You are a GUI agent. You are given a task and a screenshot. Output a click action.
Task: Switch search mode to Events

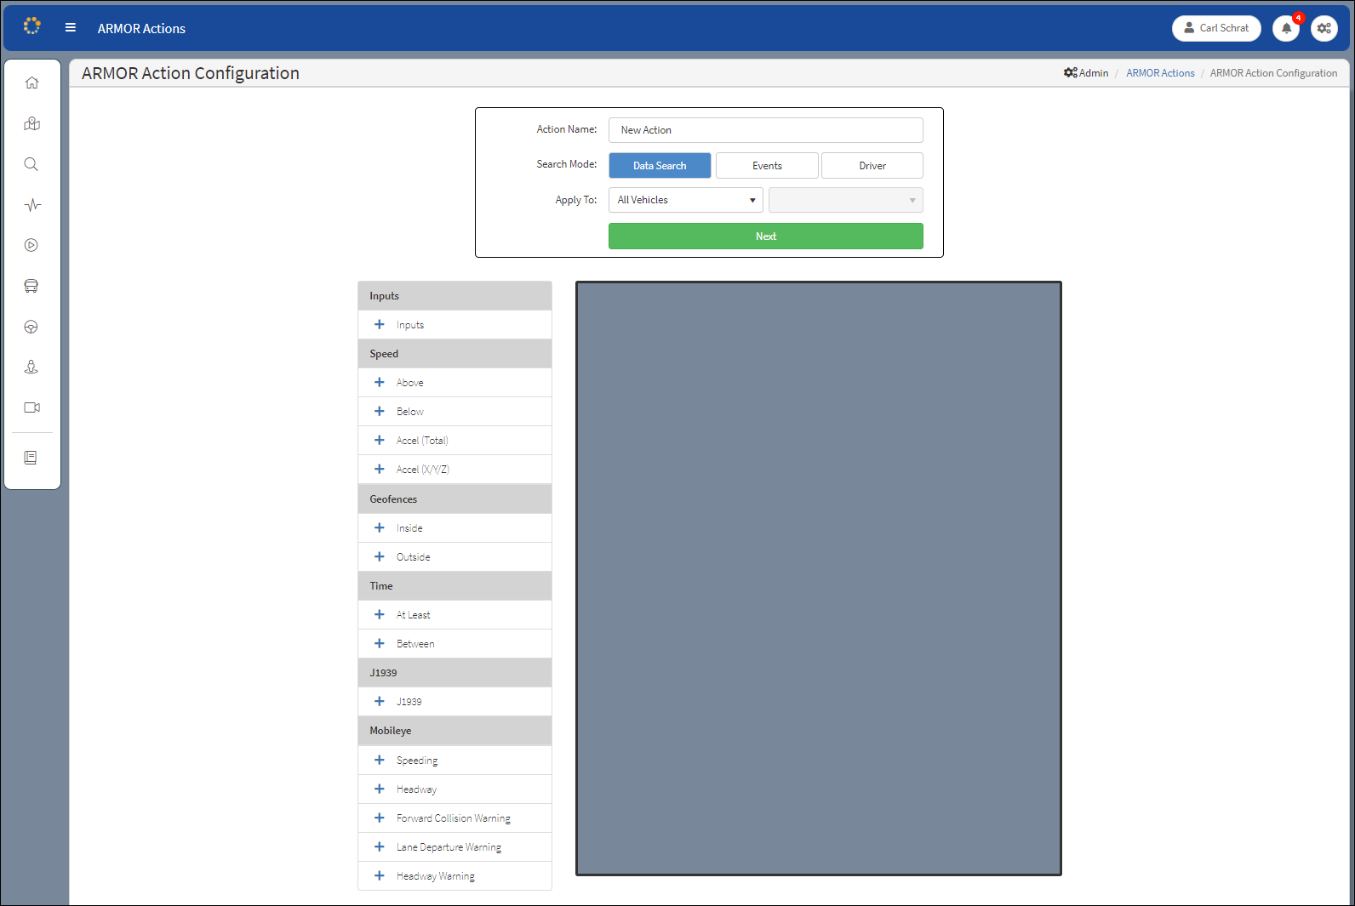767,166
